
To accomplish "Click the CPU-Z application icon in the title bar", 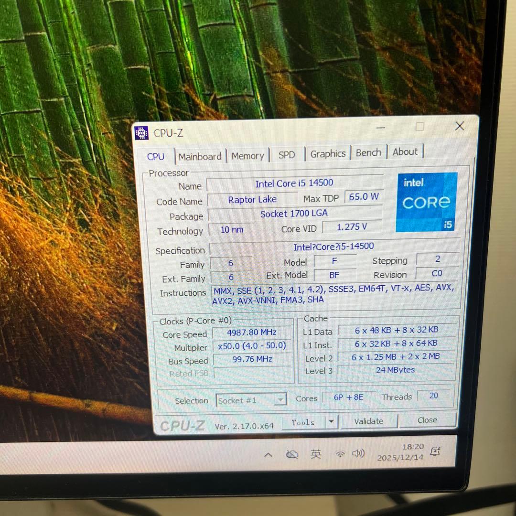I will pyautogui.click(x=141, y=133).
